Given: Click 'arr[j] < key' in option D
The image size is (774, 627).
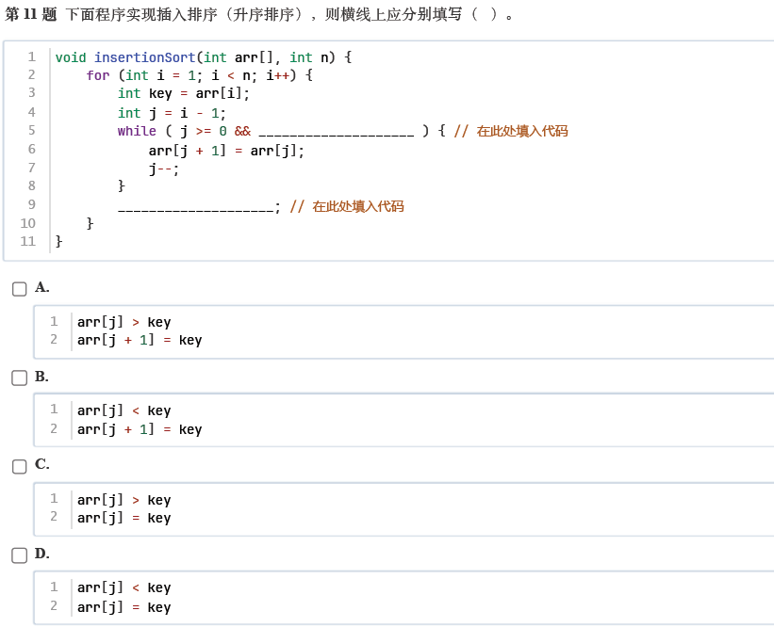Looking at the screenshot, I should click(x=124, y=587).
